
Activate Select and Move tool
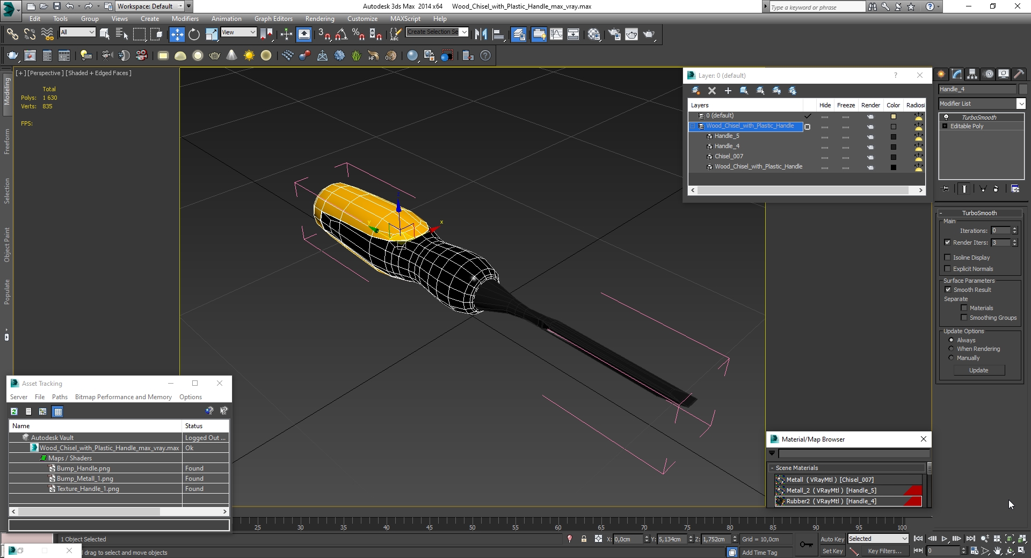(x=177, y=34)
